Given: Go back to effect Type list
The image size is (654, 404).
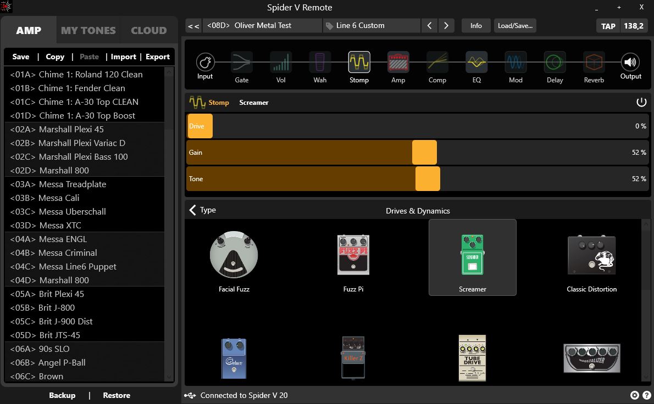Looking at the screenshot, I should click(x=202, y=210).
